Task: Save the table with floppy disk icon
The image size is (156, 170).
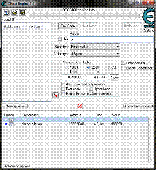Action: coord(23,12)
